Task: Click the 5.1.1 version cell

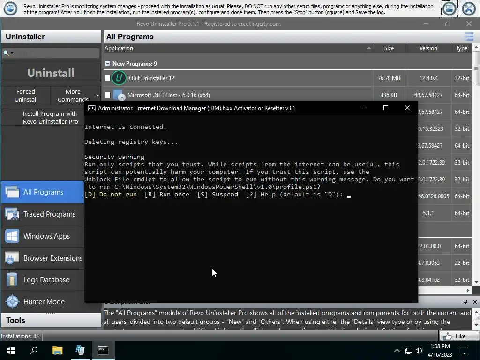Action: 428,213
